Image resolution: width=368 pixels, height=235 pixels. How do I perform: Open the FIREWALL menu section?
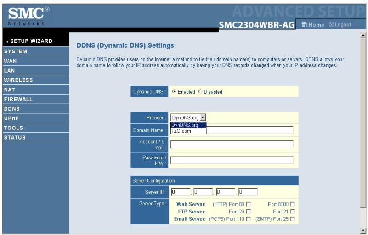point(36,100)
